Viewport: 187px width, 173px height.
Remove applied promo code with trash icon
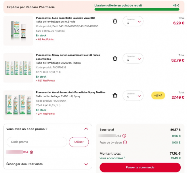pyautogui.click(x=32, y=152)
